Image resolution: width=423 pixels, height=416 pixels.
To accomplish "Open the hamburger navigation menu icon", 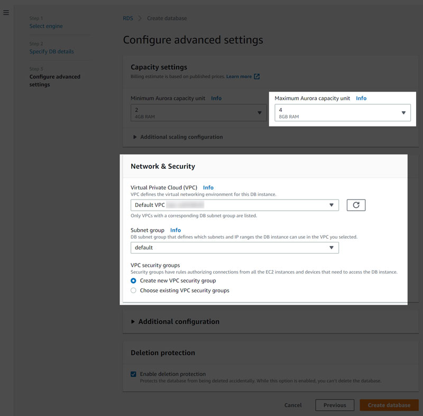I will (x=6, y=12).
